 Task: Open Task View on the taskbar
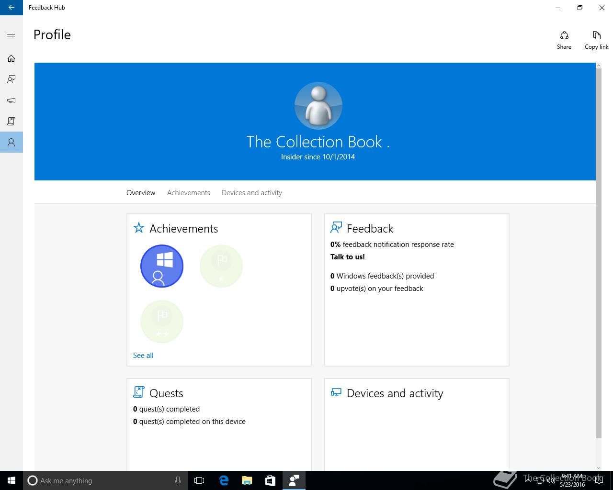(x=199, y=480)
